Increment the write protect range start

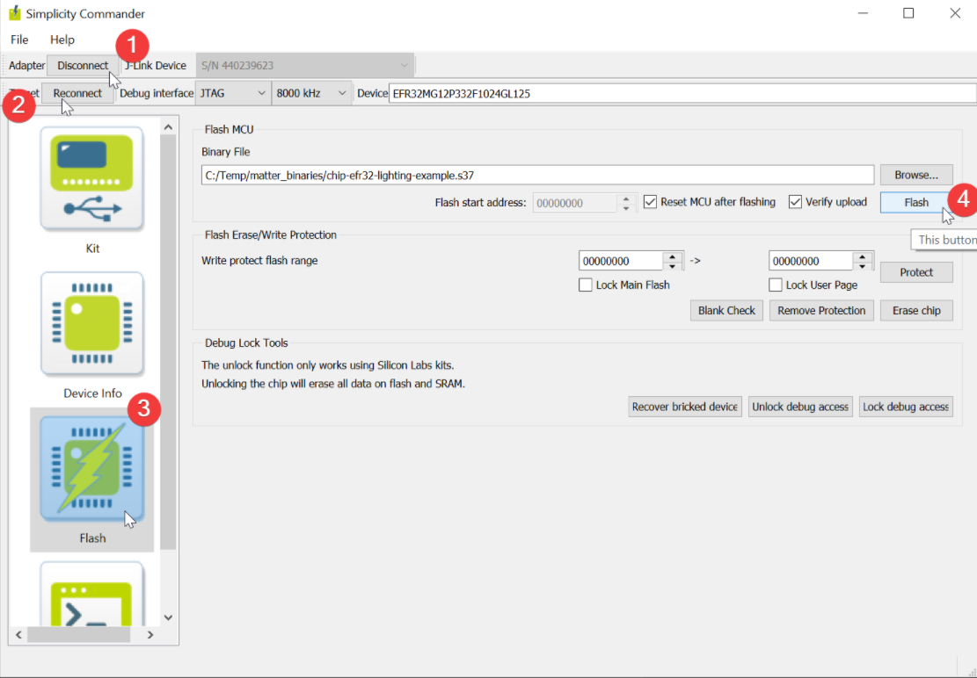(x=673, y=256)
